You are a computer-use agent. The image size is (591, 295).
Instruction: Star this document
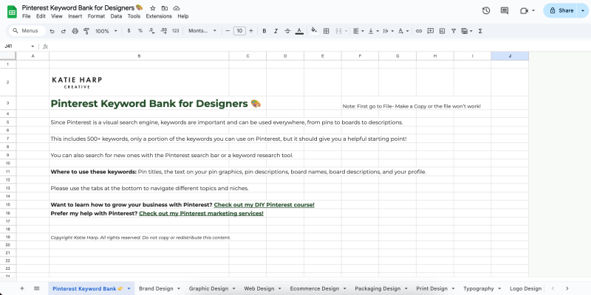(x=153, y=8)
